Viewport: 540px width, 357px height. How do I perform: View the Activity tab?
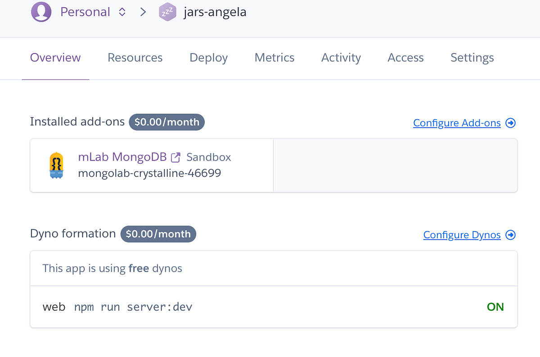coord(341,58)
